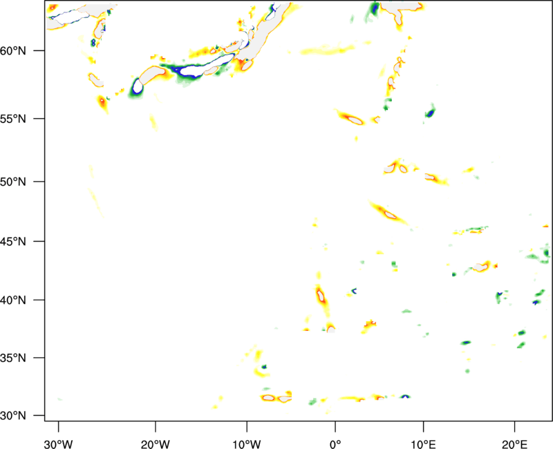Image resolution: width=553 pixels, height=449 pixels.
Task: Click the 30°W longitude label
Action: tap(58, 443)
